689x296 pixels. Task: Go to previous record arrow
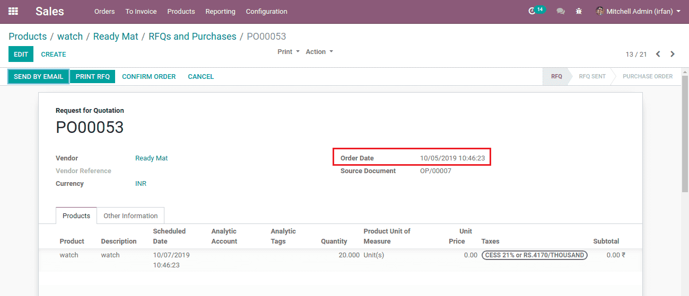point(658,54)
